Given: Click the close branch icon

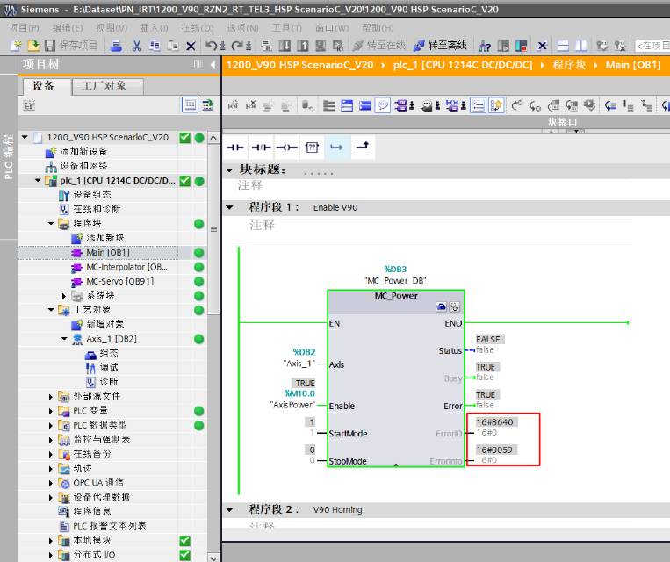Looking at the screenshot, I should click(363, 147).
